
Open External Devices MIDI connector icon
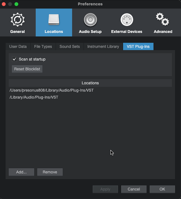127,20
